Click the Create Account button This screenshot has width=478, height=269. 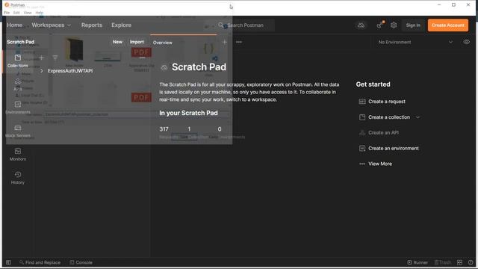pos(448,25)
